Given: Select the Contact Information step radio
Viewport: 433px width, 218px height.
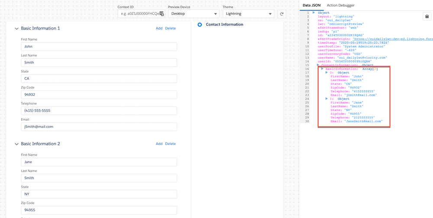Looking at the screenshot, I should (200, 25).
